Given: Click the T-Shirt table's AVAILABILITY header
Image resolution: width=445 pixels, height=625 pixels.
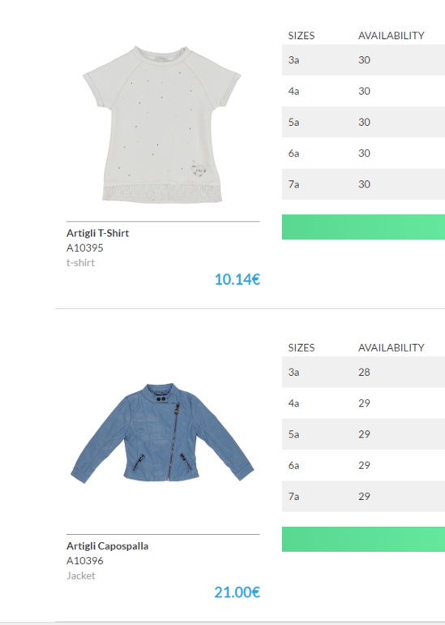Looking at the screenshot, I should (x=391, y=36).
